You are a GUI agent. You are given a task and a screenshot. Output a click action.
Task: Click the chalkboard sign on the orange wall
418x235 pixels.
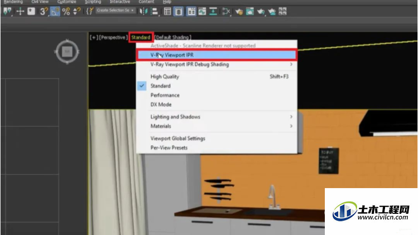329,161
